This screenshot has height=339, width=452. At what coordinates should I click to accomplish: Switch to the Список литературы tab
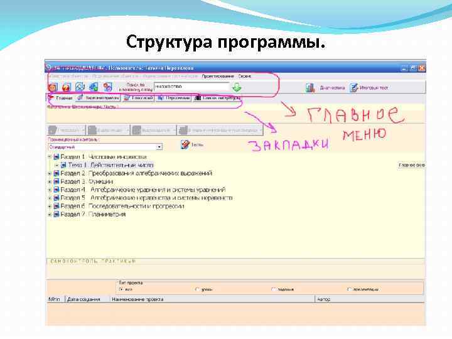pyautogui.click(x=218, y=98)
